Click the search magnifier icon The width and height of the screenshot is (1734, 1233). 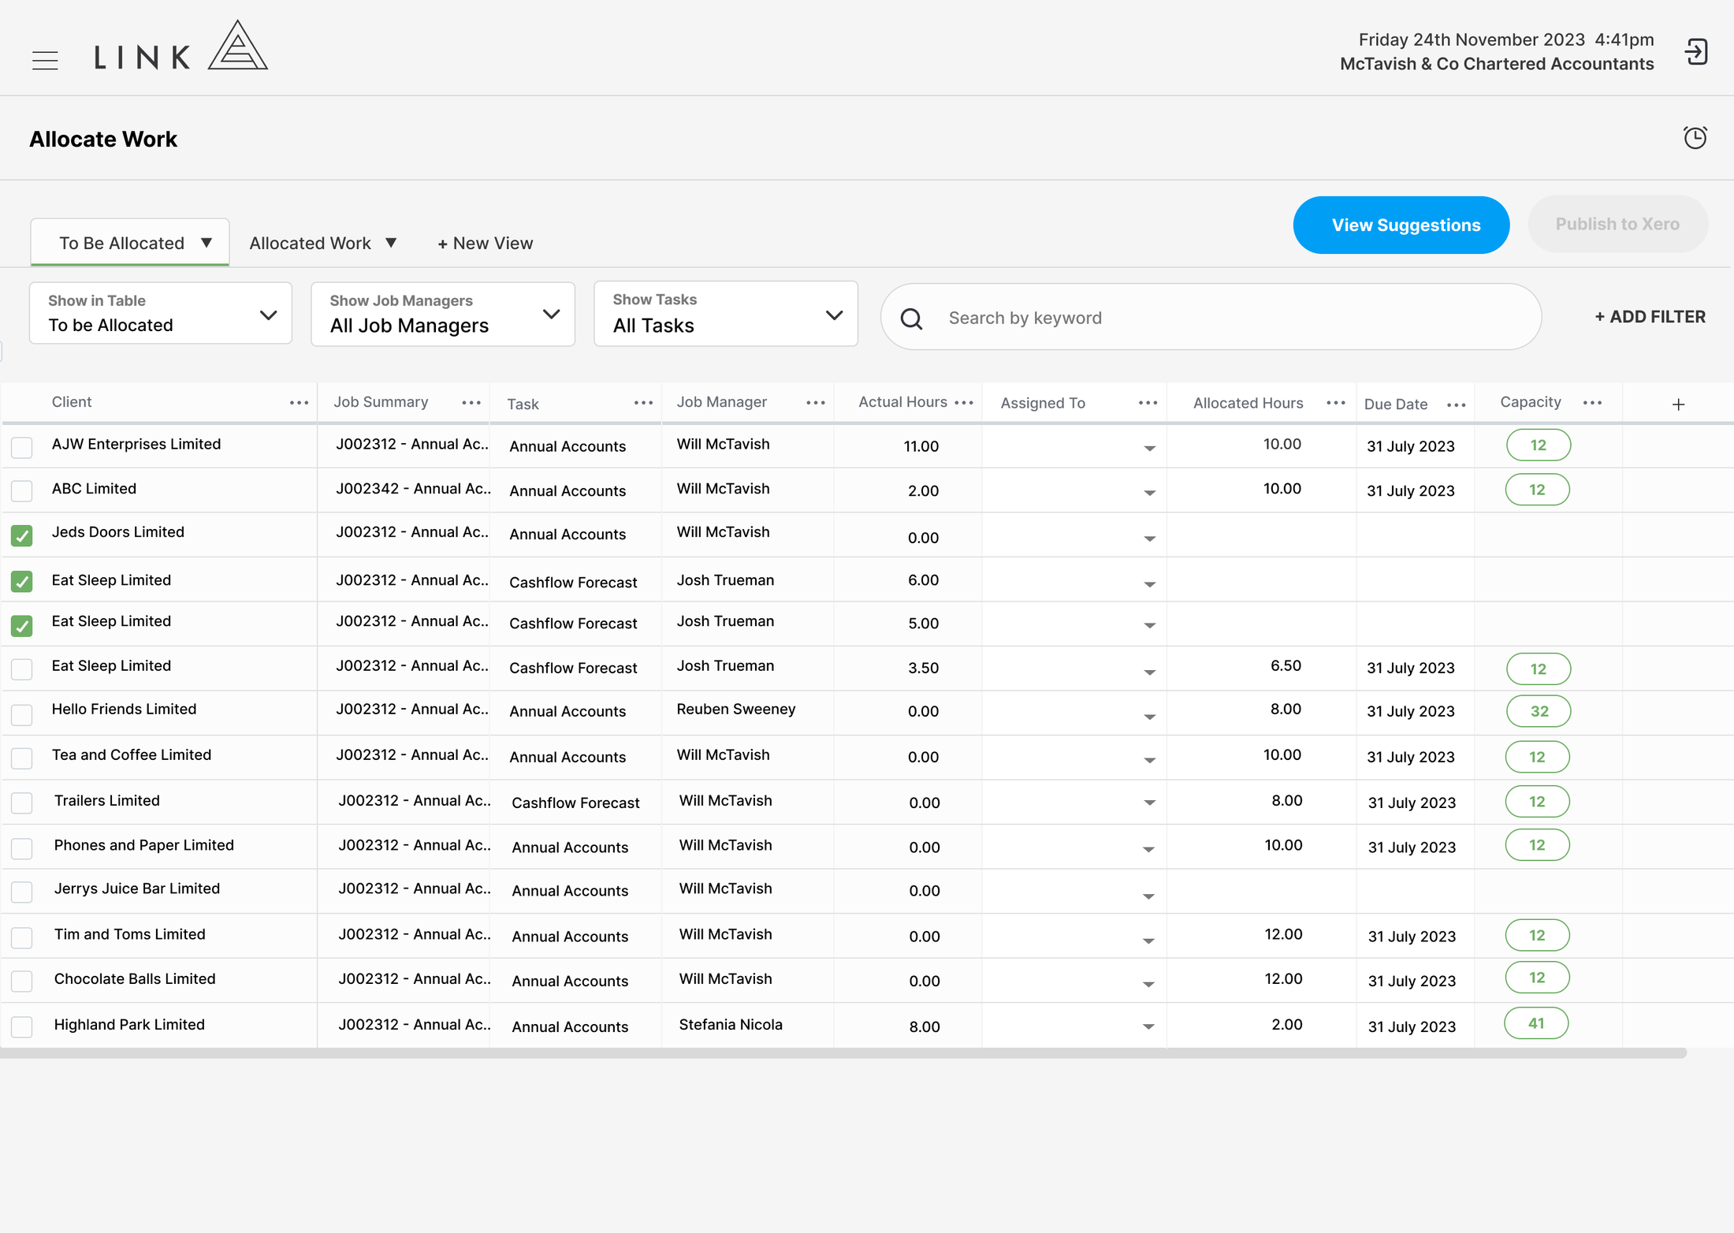coord(911,318)
